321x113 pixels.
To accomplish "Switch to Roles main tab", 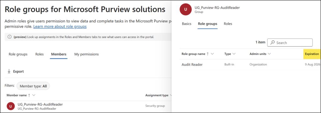I will [x=39, y=54].
